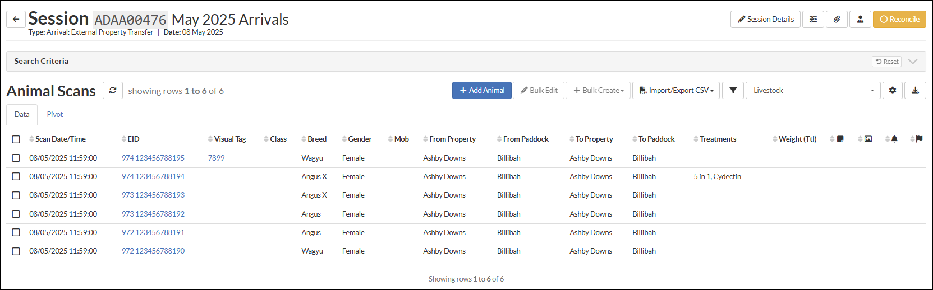Switch to the Pivot tab
933x290 pixels.
click(55, 115)
